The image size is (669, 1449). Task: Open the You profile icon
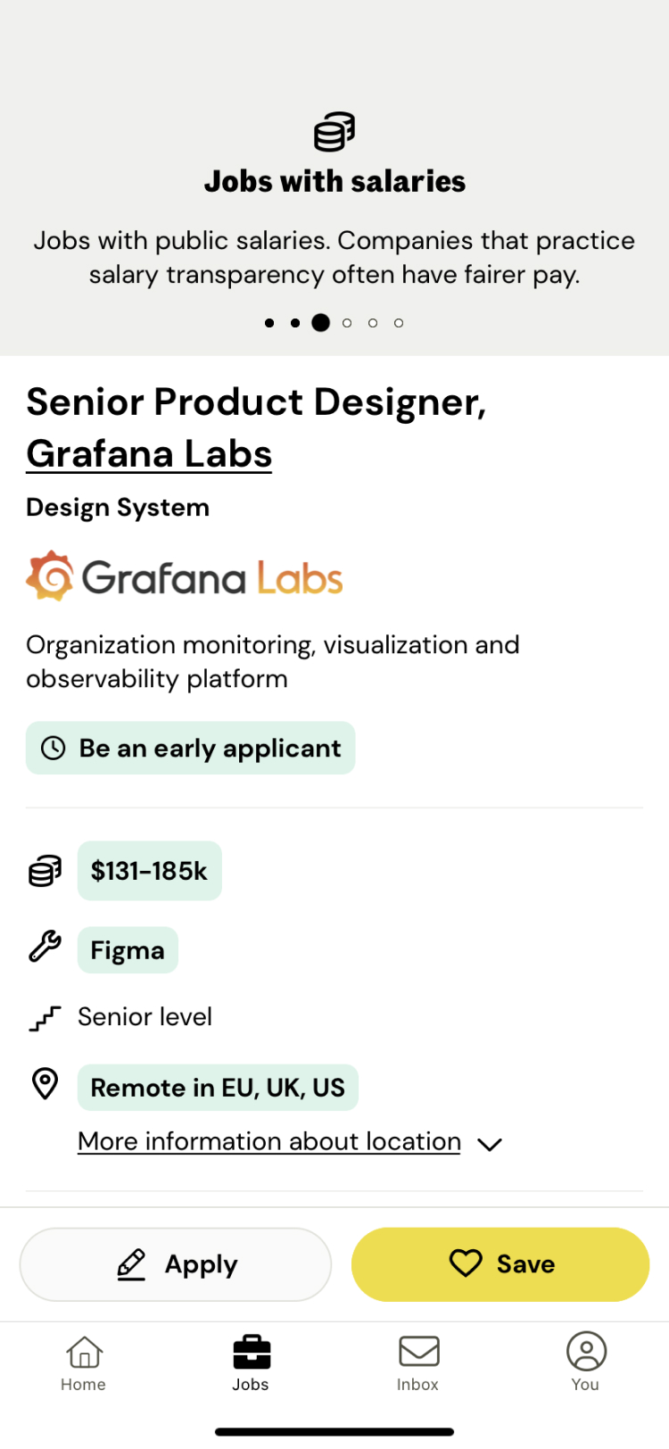pos(586,1351)
